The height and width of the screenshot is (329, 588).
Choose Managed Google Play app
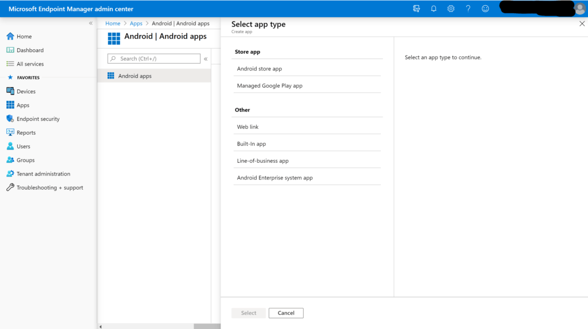[270, 86]
